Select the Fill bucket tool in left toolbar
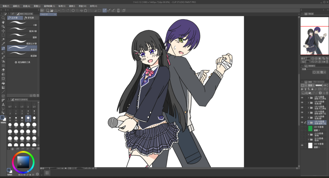This screenshot has width=329, height=178. [x=3, y=83]
